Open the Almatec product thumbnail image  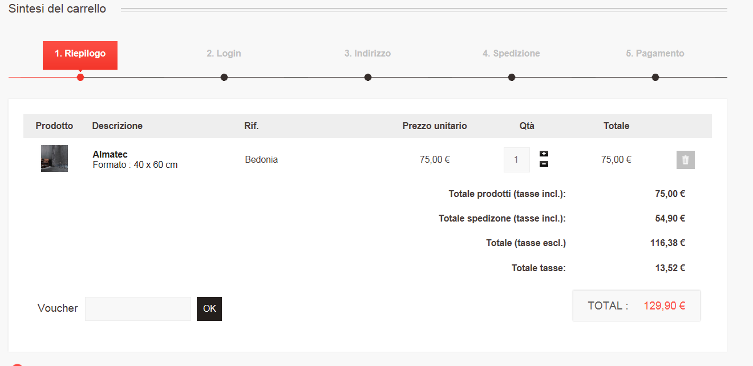point(54,158)
